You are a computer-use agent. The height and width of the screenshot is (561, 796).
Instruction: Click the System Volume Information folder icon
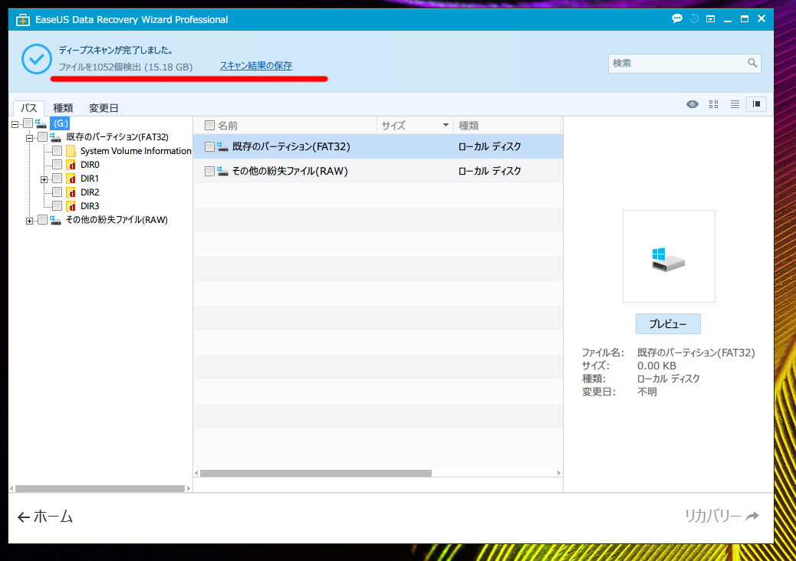(x=71, y=151)
